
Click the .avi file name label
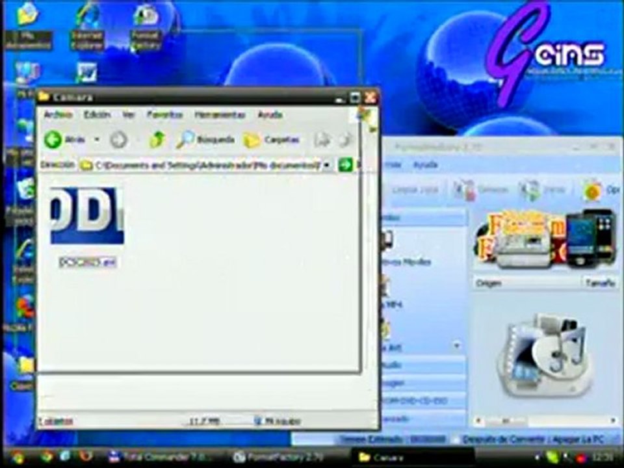pos(88,262)
